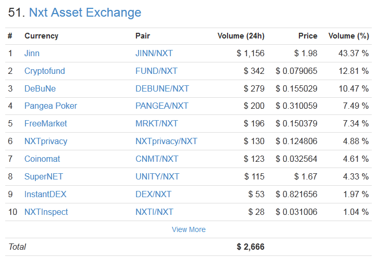The image size is (378, 257).
Task: Follow the NXTprivacy/NXT pair link
Action: click(x=166, y=142)
